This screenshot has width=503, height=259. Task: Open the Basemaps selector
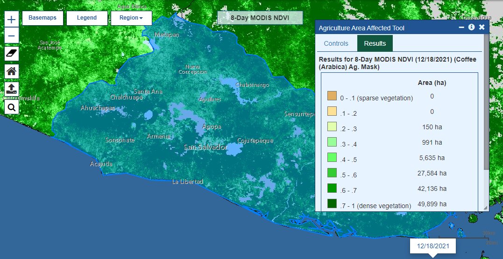coord(43,18)
